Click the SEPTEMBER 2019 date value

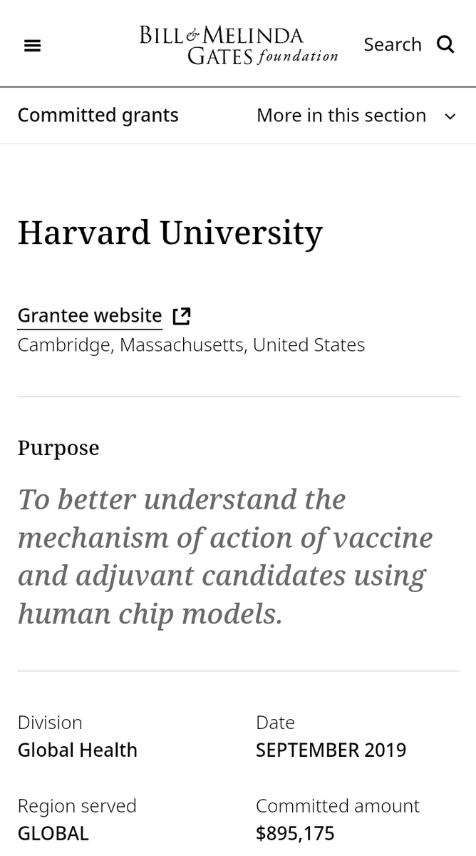point(331,750)
